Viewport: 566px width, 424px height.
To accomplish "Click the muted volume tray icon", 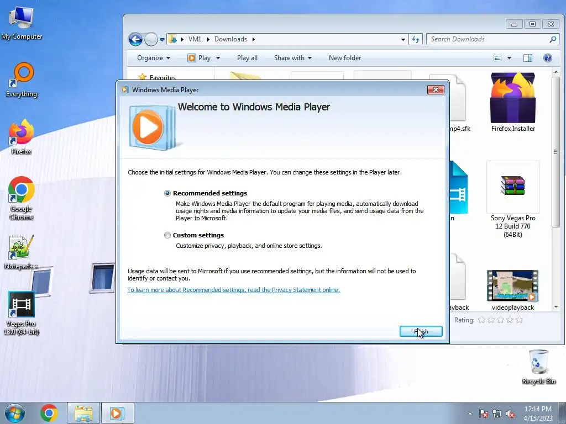I will (510, 414).
